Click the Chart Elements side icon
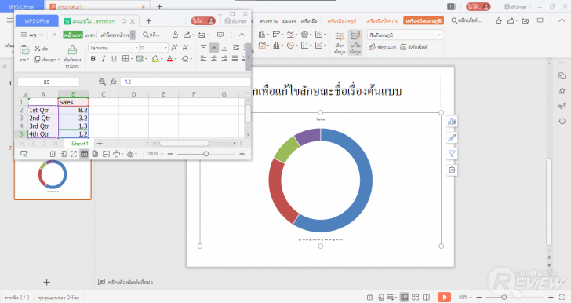 coord(452,122)
